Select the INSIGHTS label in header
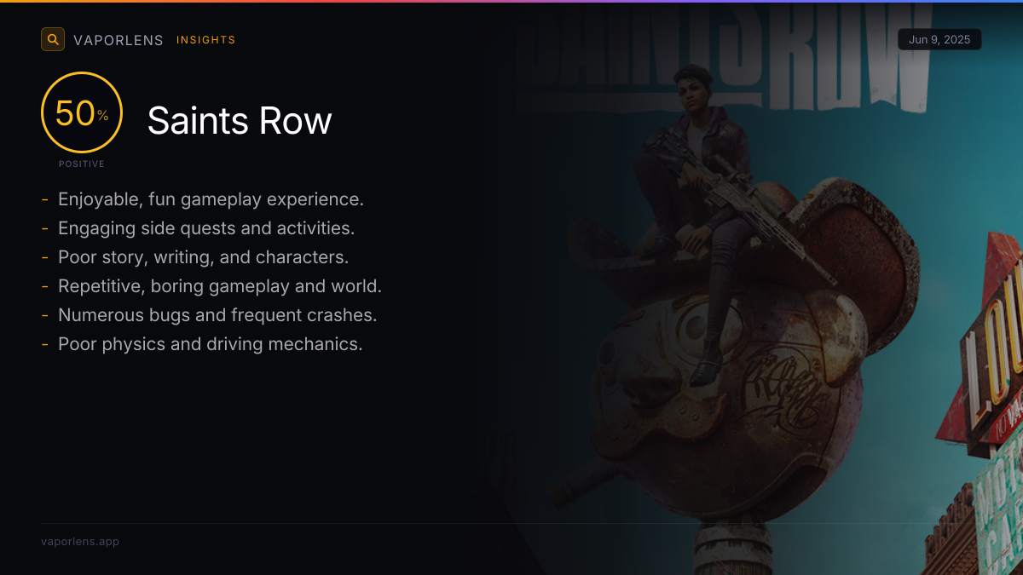Viewport: 1023px width, 575px height. click(x=206, y=40)
